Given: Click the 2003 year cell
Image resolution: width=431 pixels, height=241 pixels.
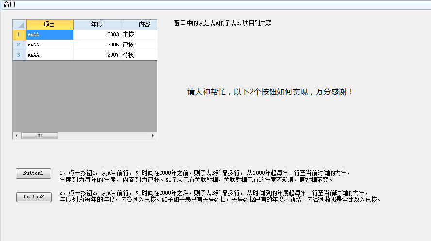Looking at the screenshot, I should tap(97, 34).
